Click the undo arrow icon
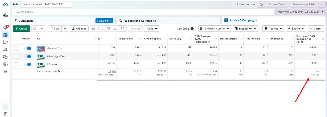The width and height of the screenshot is (327, 117). tap(102, 29)
